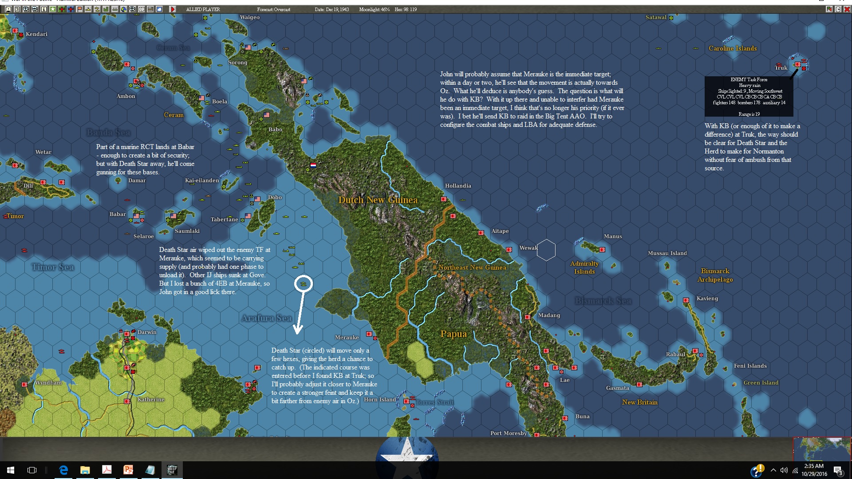Open the Action Center notifications icon

click(838, 471)
